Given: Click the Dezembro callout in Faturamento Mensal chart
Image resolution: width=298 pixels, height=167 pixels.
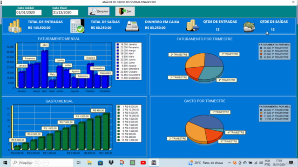Looking at the screenshot, I should tap(106, 73).
